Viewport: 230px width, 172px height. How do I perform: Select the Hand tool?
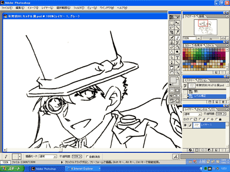[x=172, y=73]
